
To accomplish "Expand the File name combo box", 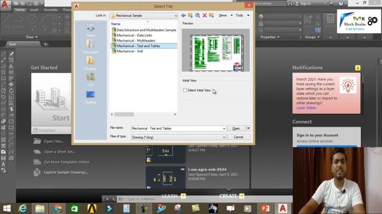I will click(x=224, y=128).
